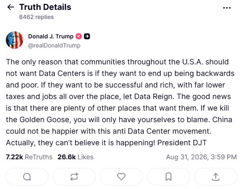Viewport: 241px width, 189px height.
Task: Click the @realDonaldTrump handle
Action: (54, 45)
